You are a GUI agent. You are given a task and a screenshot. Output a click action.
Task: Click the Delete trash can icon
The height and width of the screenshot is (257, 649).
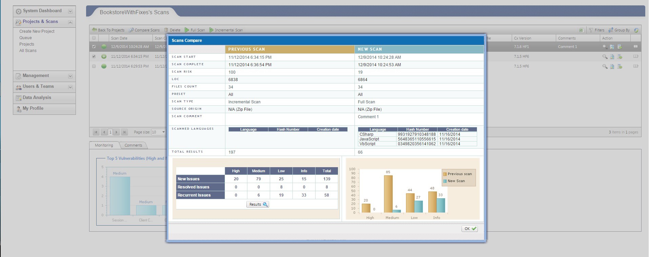[166, 30]
